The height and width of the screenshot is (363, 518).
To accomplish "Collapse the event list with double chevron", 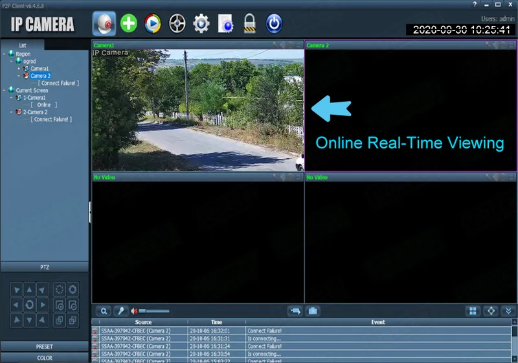I will pos(508,311).
